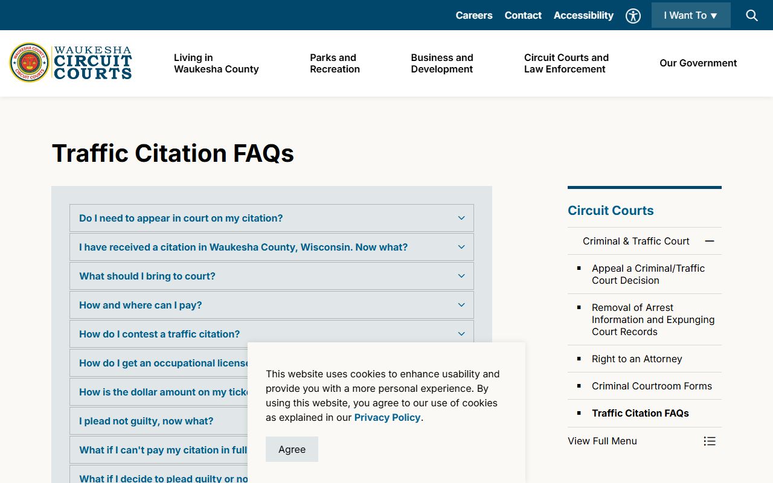Open Circuit Courts and Law Enforcement menu
The width and height of the screenshot is (773, 483).
566,63
